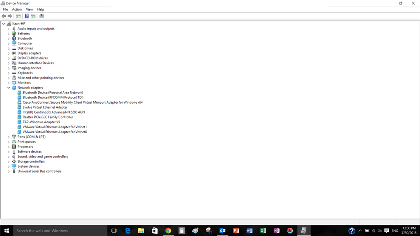
Task: Open Excel from the taskbar
Action: (x=263, y=231)
